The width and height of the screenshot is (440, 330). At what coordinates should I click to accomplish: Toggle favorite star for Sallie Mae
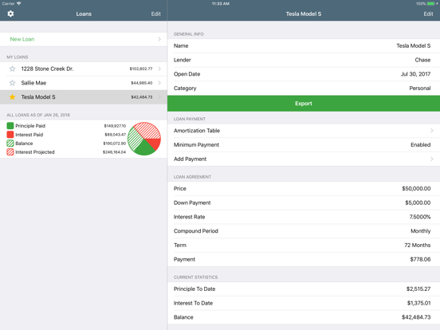[12, 83]
